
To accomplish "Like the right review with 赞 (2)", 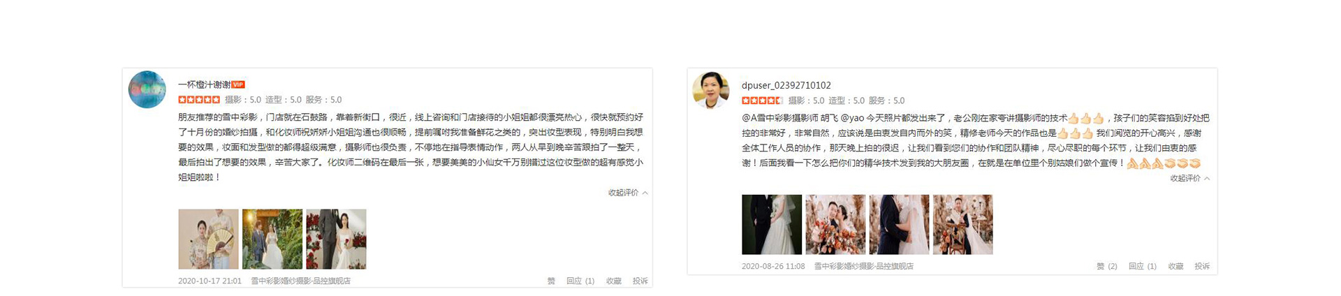I will [x=1107, y=267].
